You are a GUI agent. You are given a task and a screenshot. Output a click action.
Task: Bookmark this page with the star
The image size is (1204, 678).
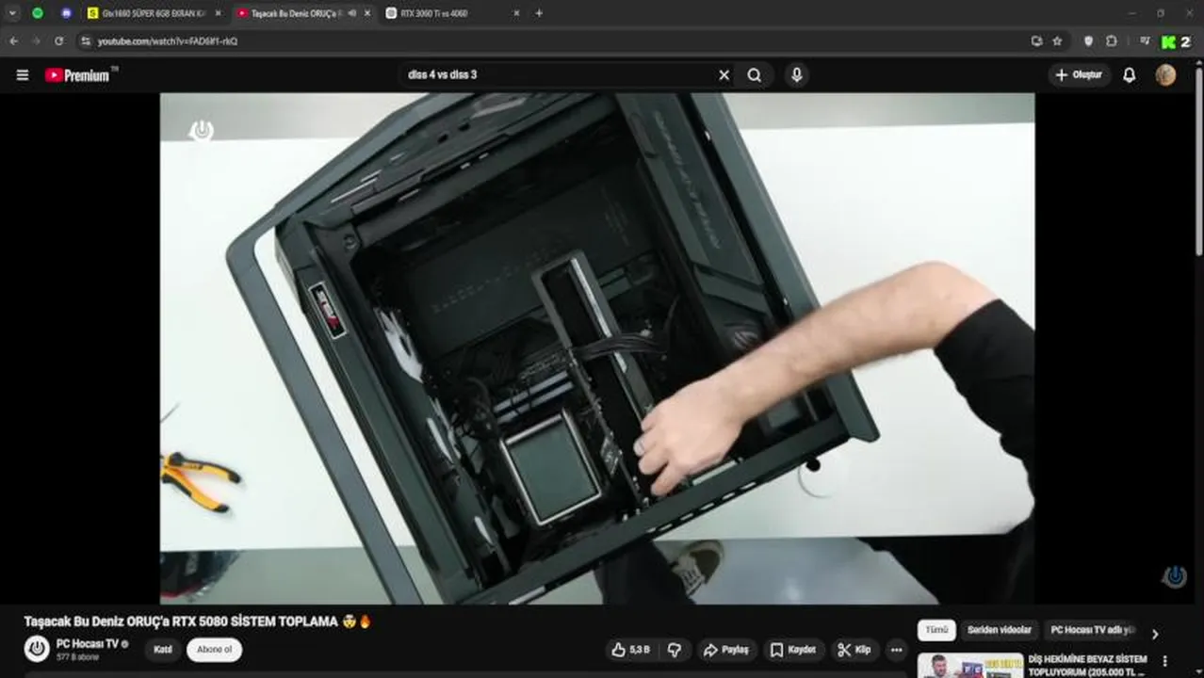point(1057,41)
